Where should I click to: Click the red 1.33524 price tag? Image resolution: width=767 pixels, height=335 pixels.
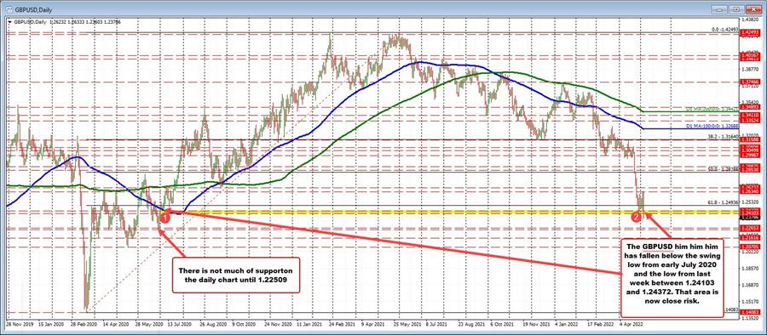[750, 121]
